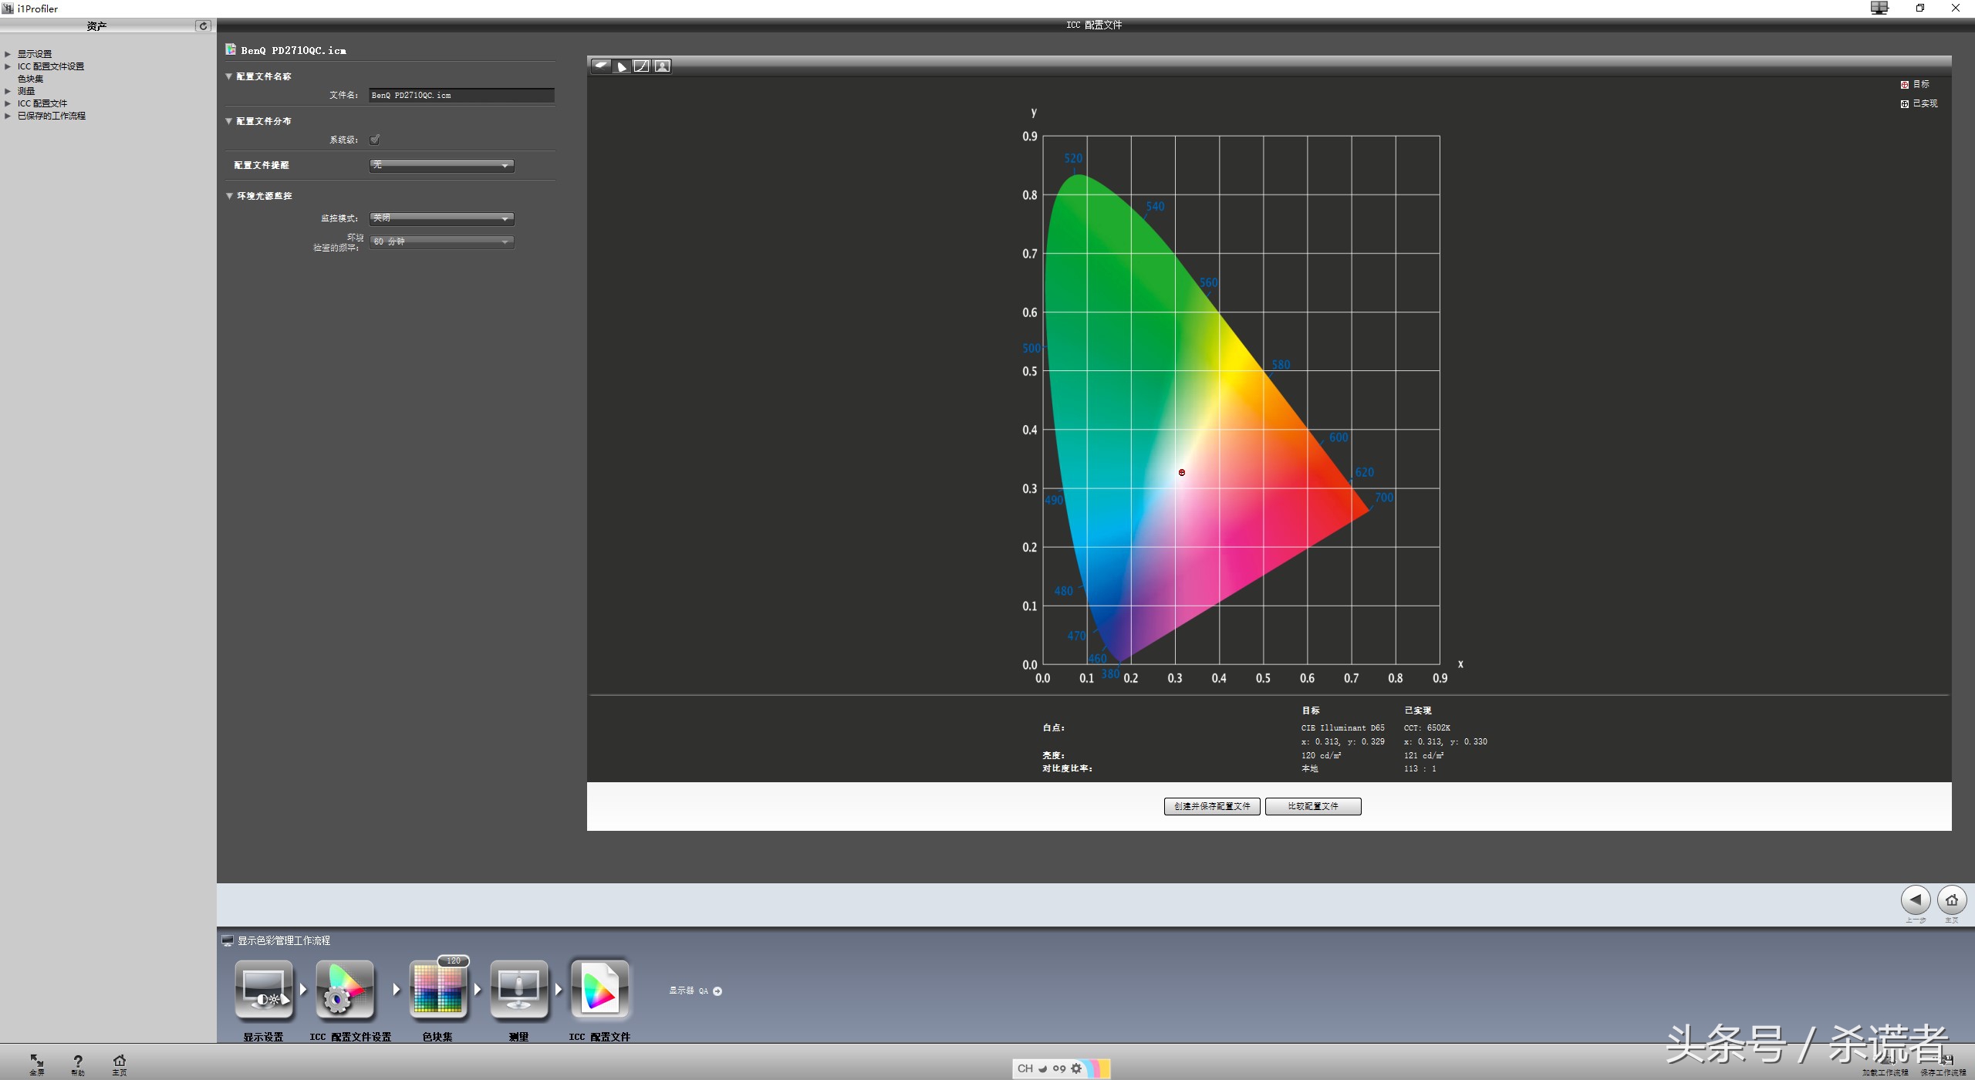The height and width of the screenshot is (1080, 1975).
Task: Collapse the 环境光源监控 section
Action: [x=229, y=196]
